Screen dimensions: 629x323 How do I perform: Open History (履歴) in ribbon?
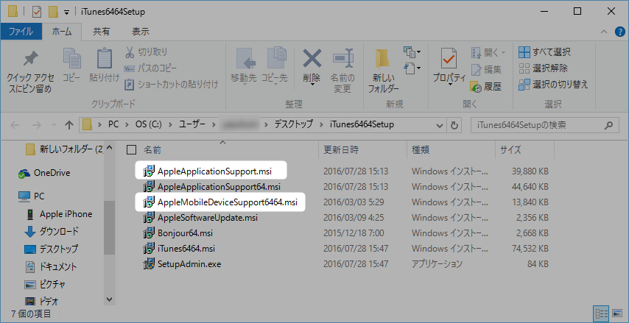(486, 87)
